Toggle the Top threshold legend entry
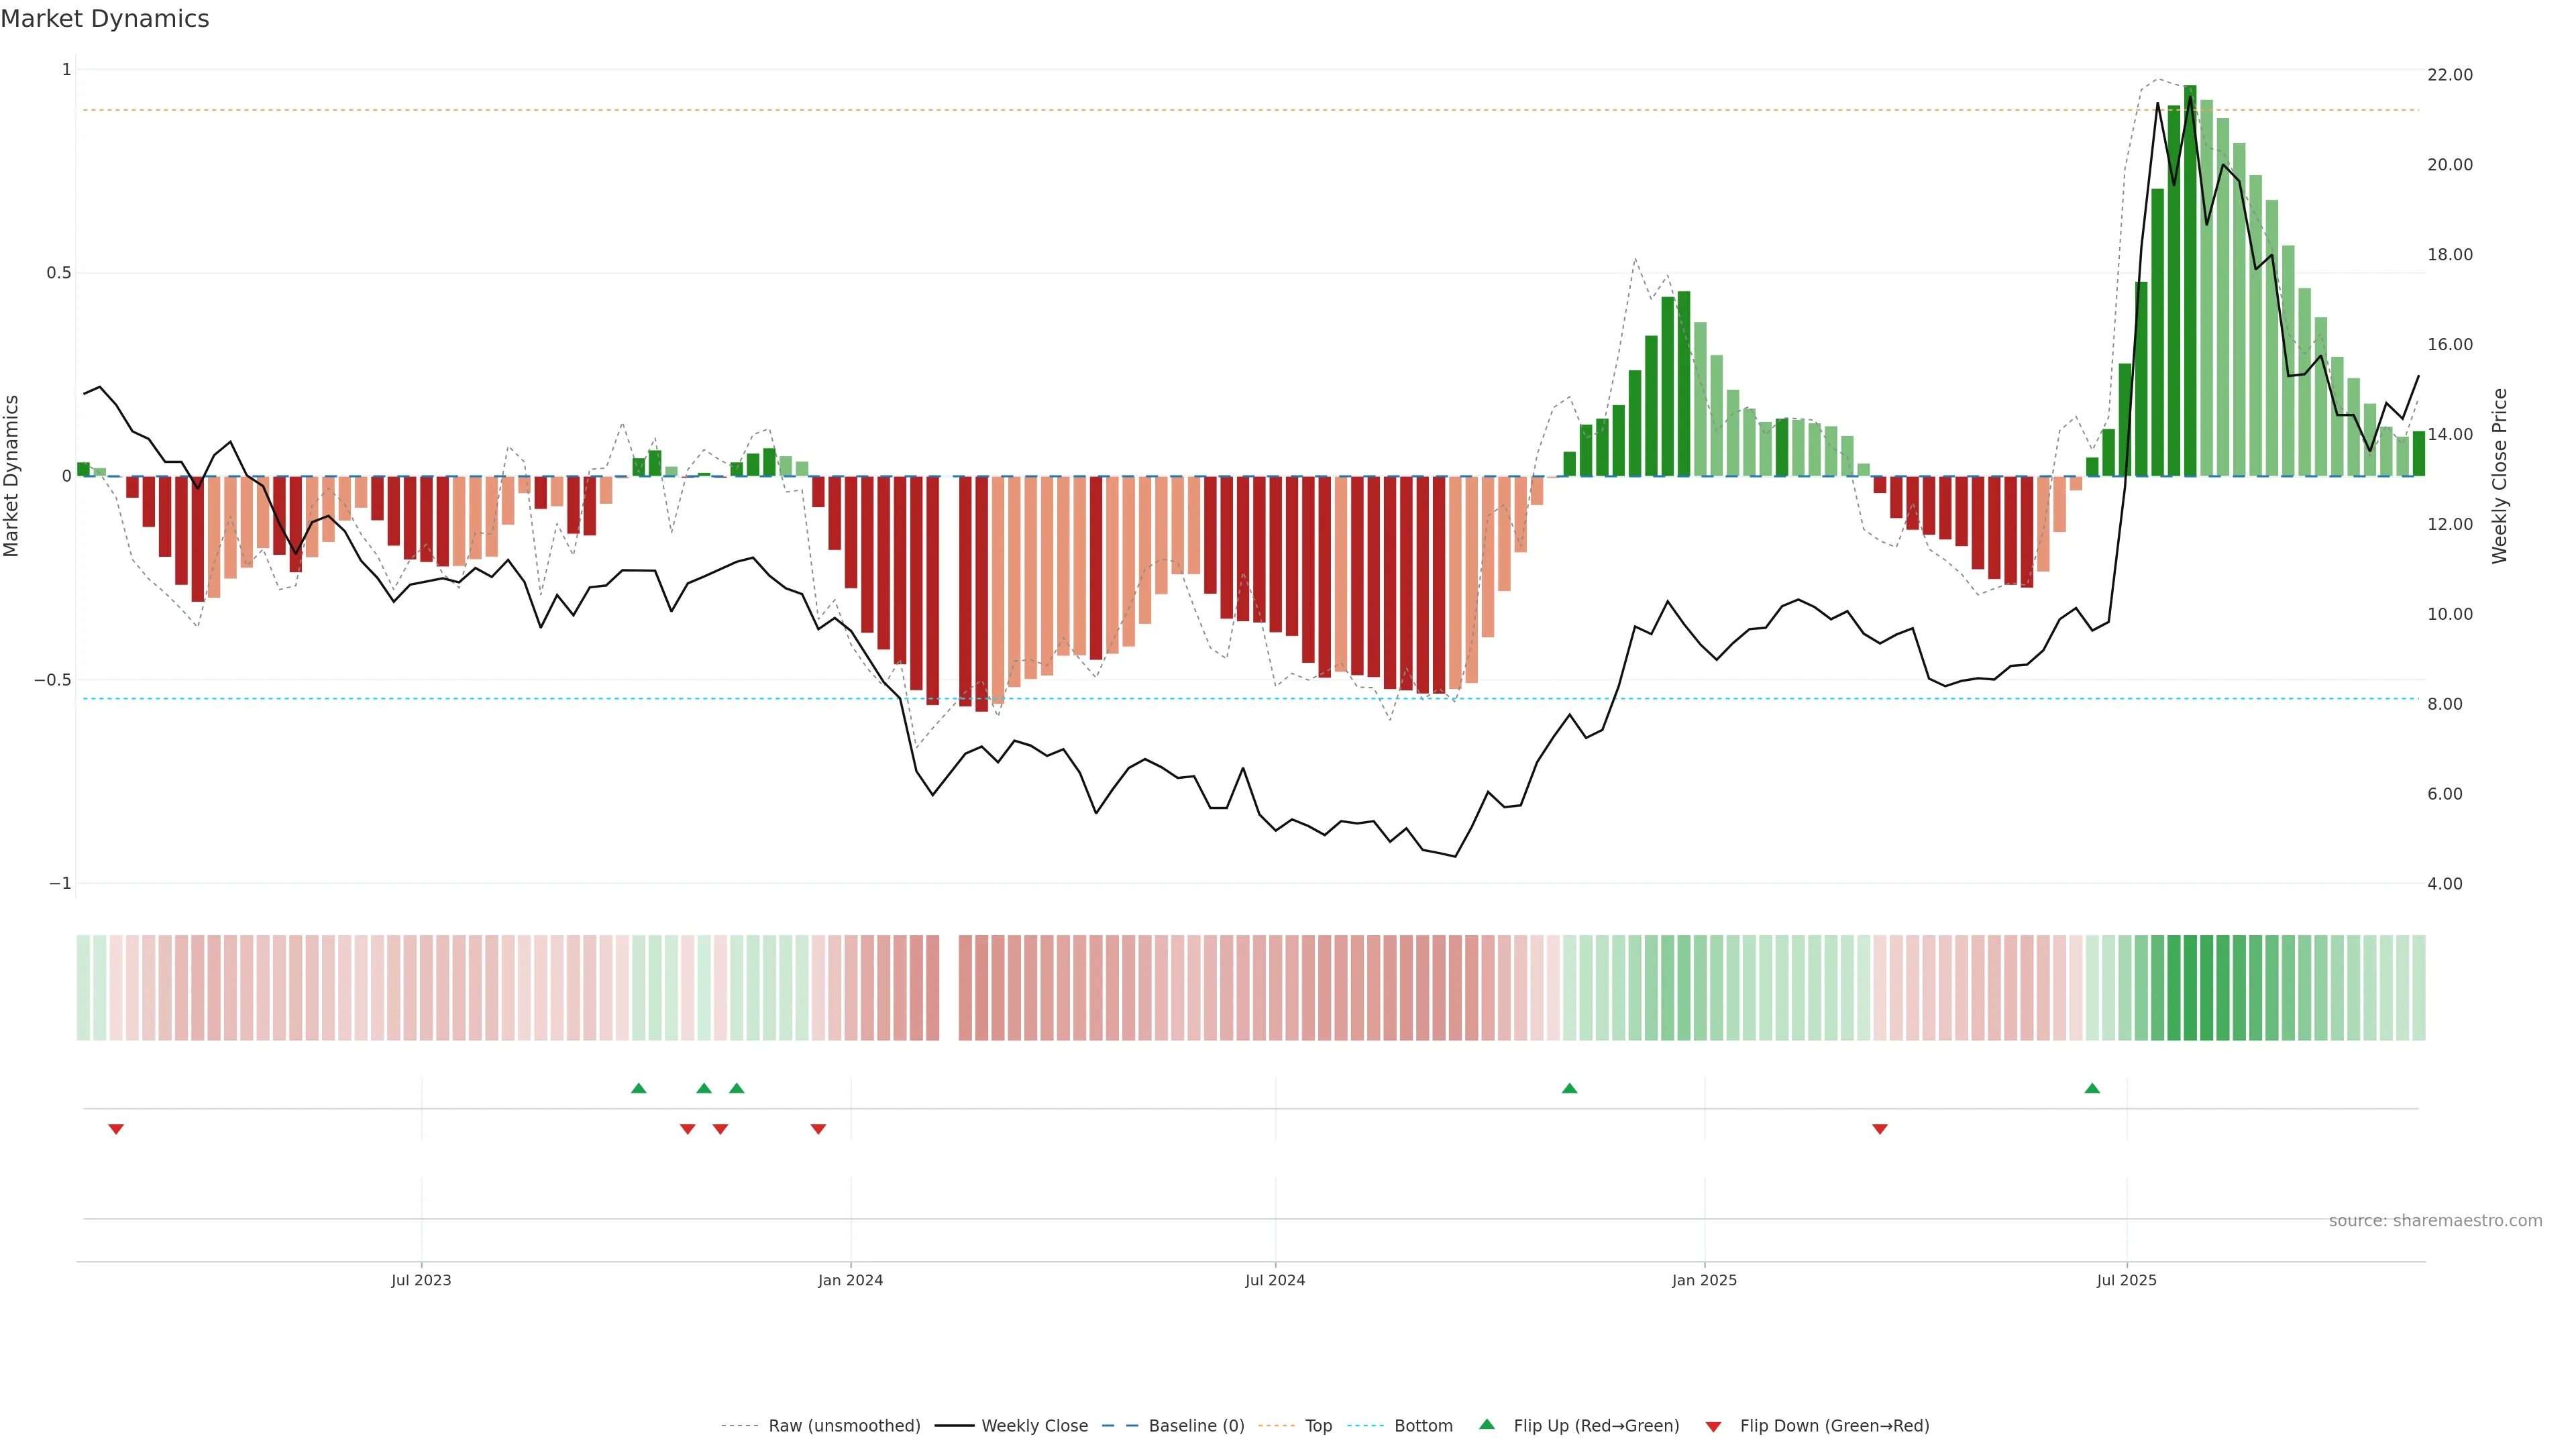 (x=1318, y=1426)
